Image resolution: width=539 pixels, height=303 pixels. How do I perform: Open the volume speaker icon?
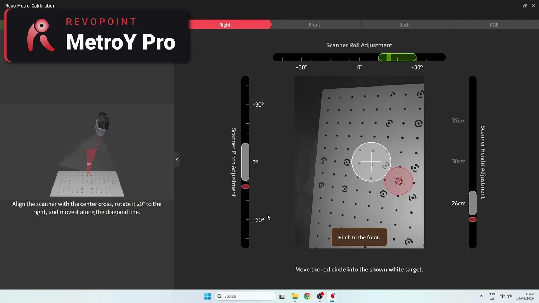pos(509,296)
